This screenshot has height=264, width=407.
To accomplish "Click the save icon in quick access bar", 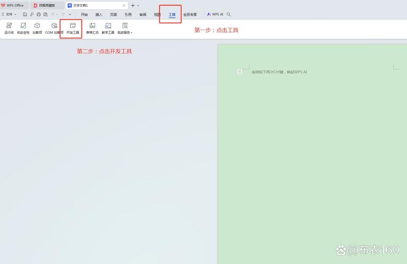I will point(25,15).
